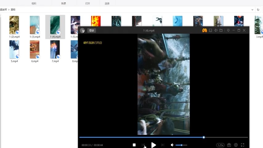Click the 登录 login button
The height and width of the screenshot is (148, 263).
[92, 31]
